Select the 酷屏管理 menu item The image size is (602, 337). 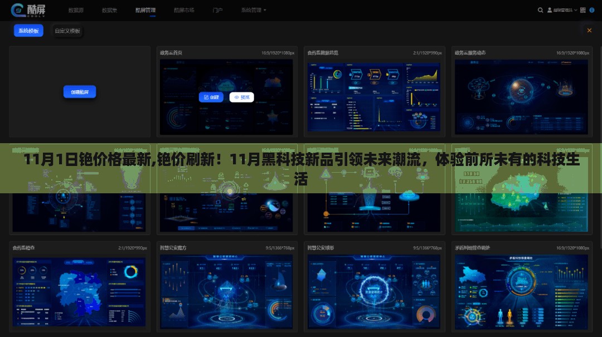click(x=145, y=10)
